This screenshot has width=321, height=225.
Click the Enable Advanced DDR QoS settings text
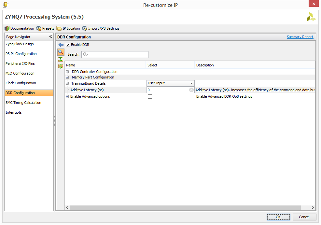[224, 96]
